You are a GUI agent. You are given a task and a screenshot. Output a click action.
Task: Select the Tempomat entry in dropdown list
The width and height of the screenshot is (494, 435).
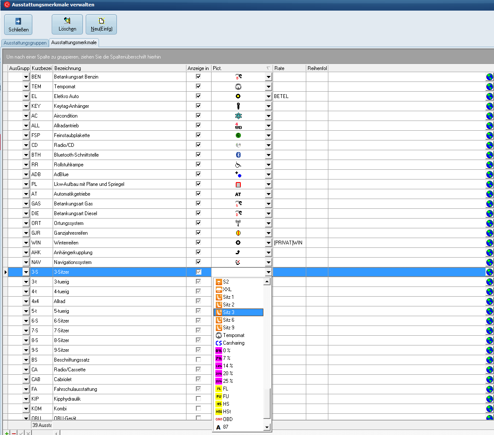234,335
